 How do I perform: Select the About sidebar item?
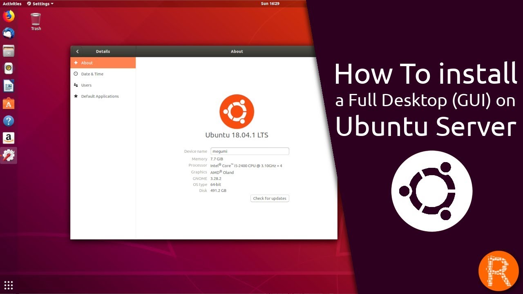tap(103, 63)
